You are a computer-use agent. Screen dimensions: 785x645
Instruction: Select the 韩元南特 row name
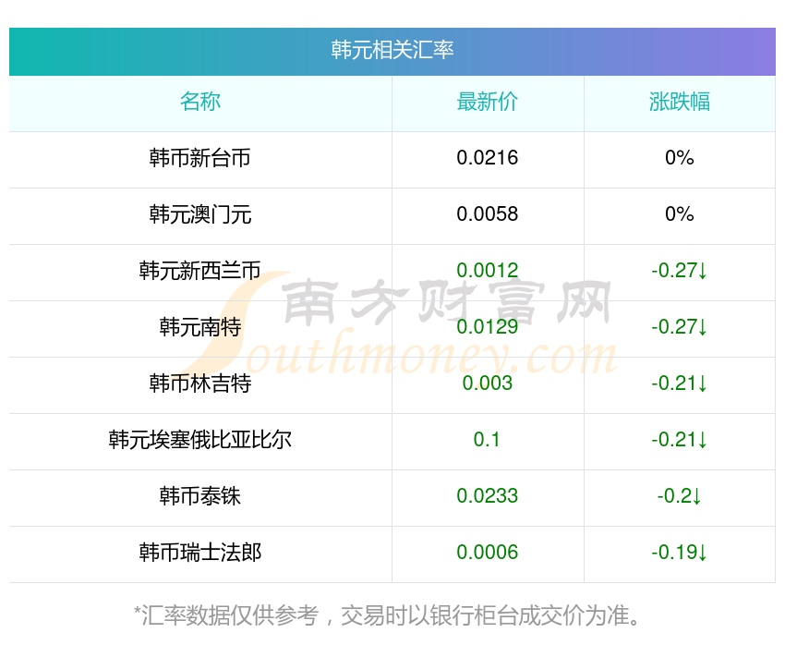[x=200, y=327]
